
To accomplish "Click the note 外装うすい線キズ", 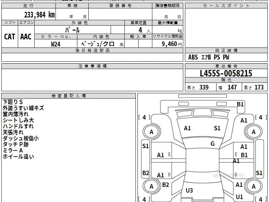I will click(x=23, y=108).
